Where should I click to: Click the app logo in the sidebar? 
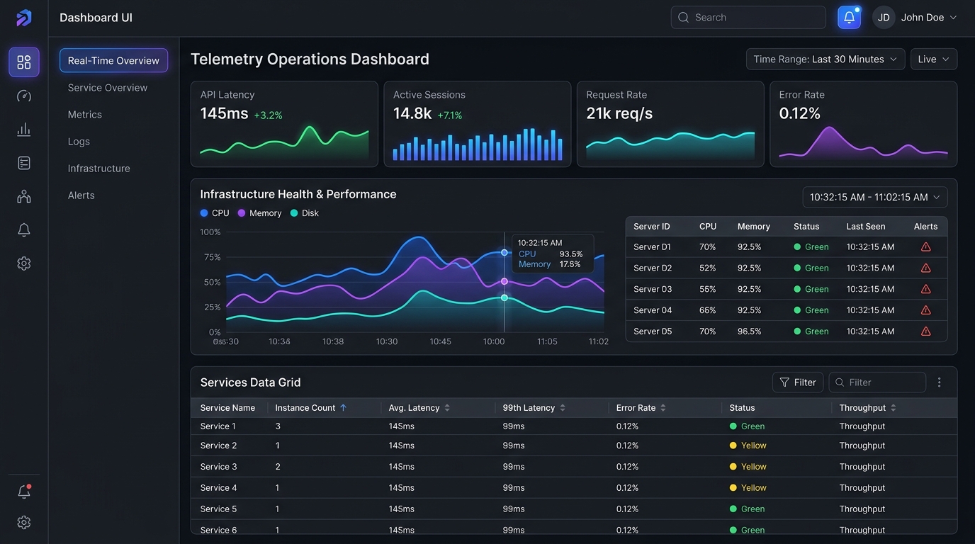tap(24, 18)
